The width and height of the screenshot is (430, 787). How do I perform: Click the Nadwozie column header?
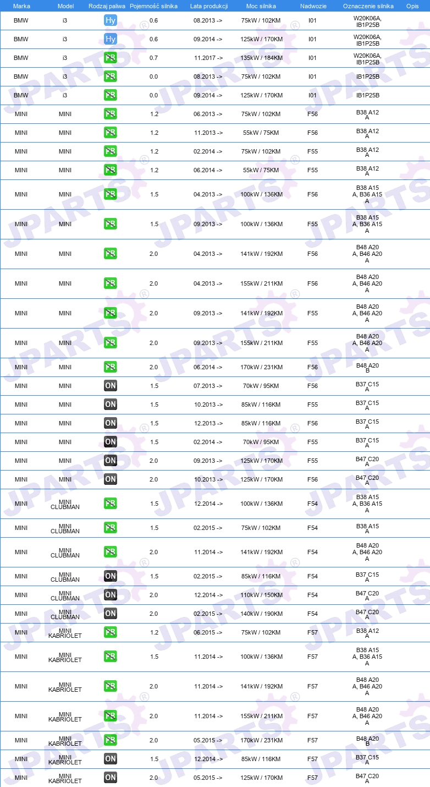tap(313, 6)
